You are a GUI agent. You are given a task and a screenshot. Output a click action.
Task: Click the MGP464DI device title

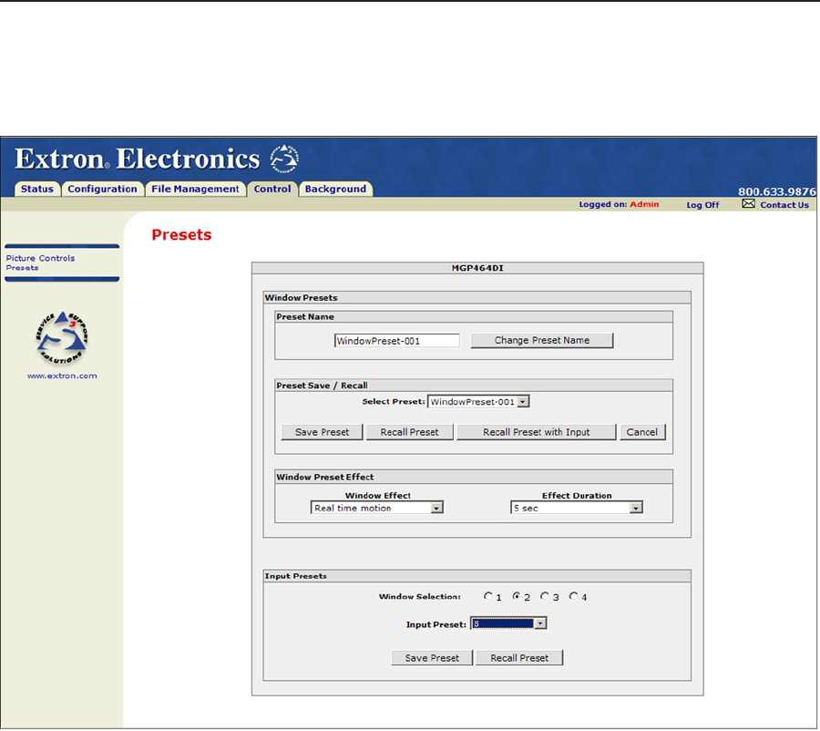click(477, 268)
